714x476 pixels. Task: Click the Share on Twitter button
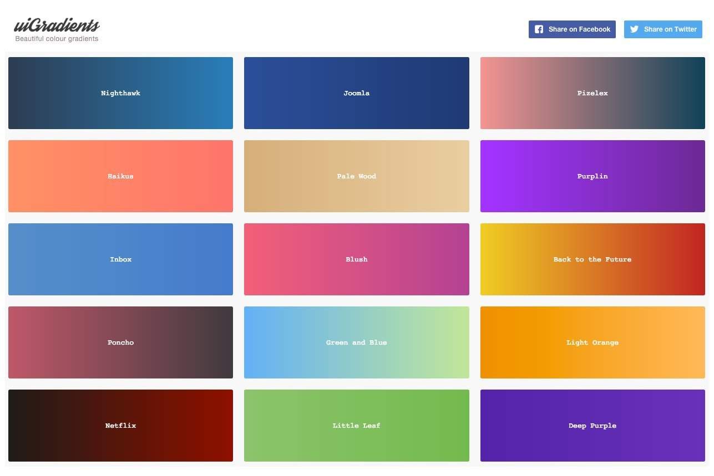(x=663, y=29)
